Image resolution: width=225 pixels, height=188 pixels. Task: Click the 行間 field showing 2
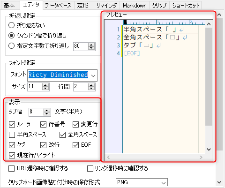coord(81,87)
